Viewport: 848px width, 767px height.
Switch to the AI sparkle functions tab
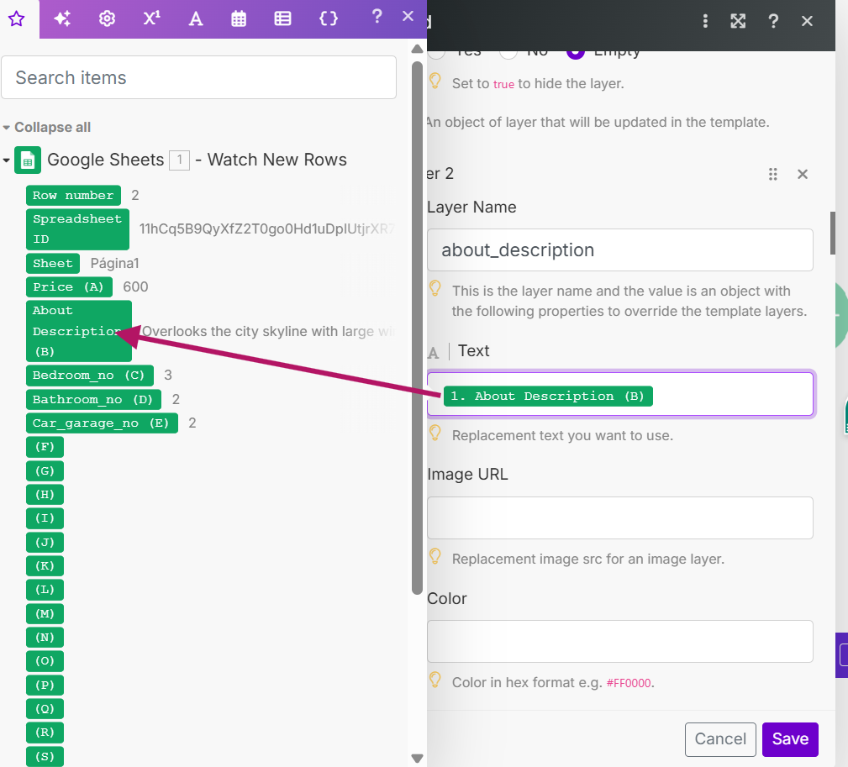tap(62, 19)
